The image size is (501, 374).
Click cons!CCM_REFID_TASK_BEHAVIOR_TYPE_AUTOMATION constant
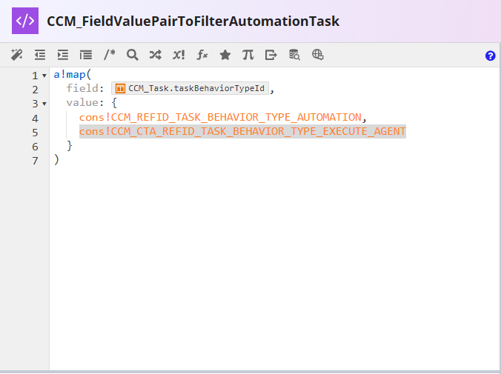[220, 117]
